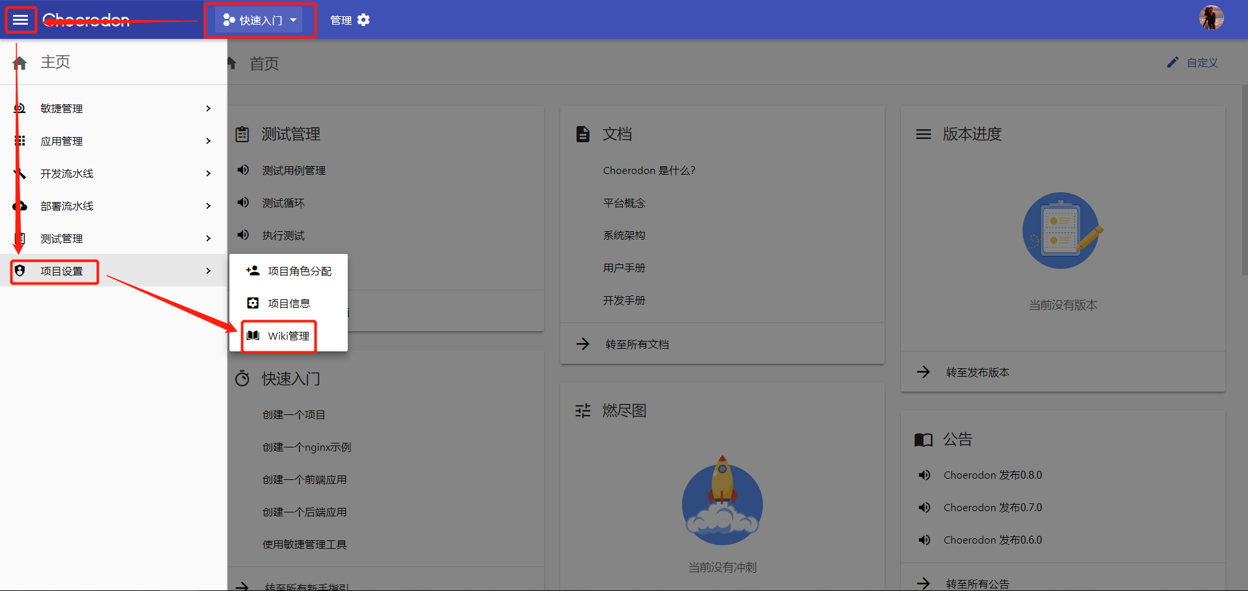The width and height of the screenshot is (1248, 591).
Task: Click arrow icon beside 转至发布版本
Action: pyautogui.click(x=924, y=371)
